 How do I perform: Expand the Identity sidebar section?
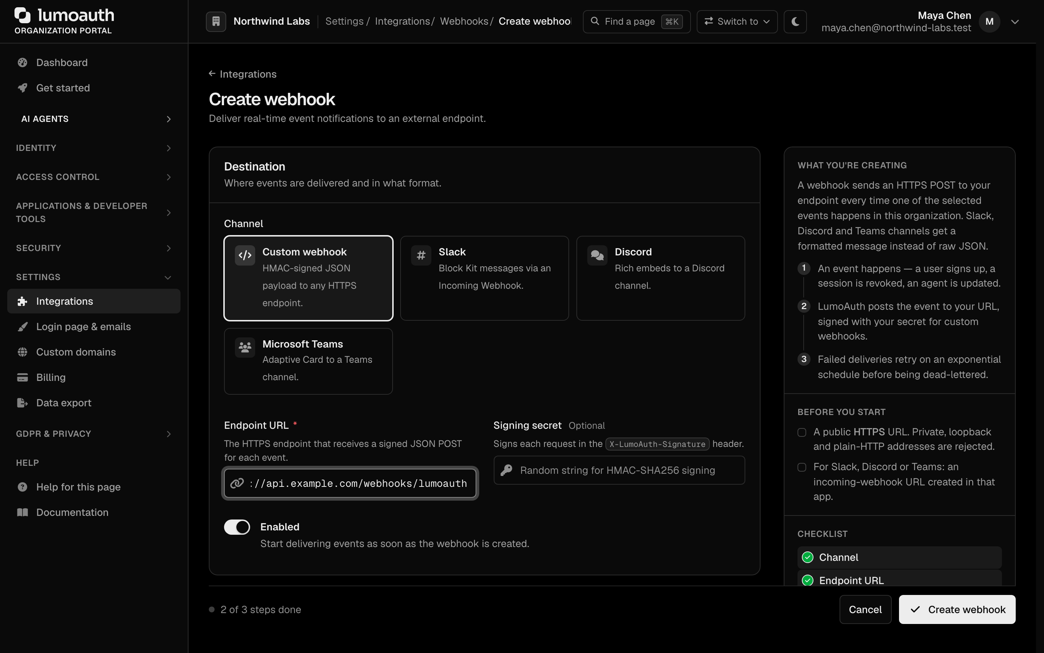pyautogui.click(x=94, y=148)
